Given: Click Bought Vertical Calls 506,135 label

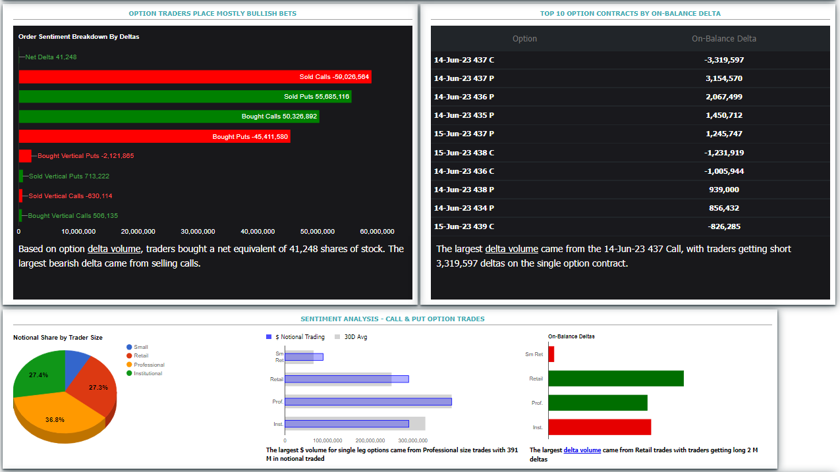Looking at the screenshot, I should pyautogui.click(x=73, y=216).
